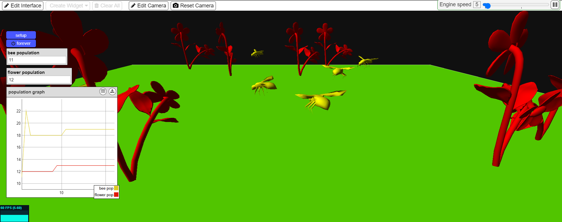Click the red flower pop legend swatch
Viewport: 562px width, 222px height.
click(116, 195)
